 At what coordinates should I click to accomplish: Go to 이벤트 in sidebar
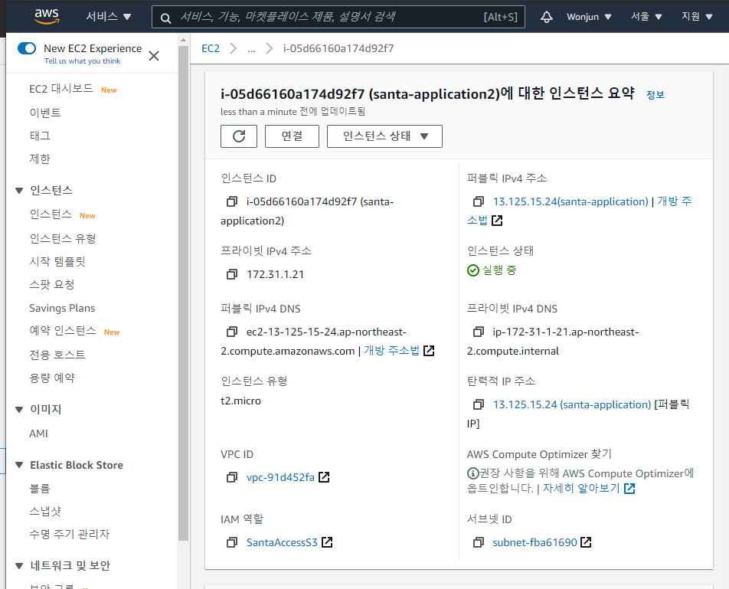[x=44, y=113]
